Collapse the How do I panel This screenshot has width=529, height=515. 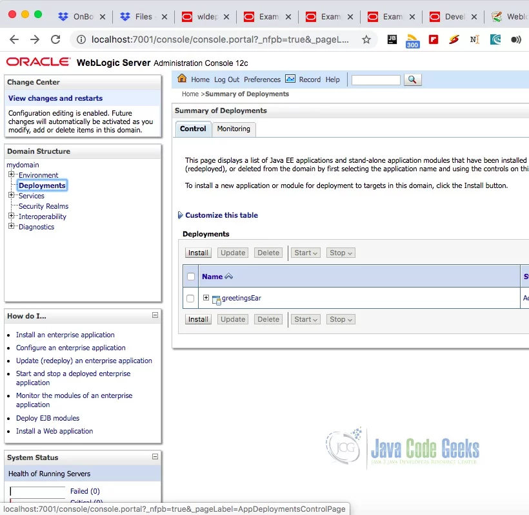tap(155, 315)
